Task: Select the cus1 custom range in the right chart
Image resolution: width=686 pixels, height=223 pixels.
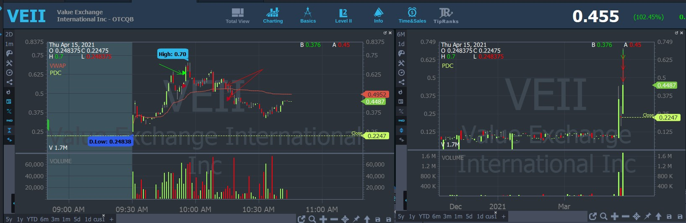Action: coord(491,216)
